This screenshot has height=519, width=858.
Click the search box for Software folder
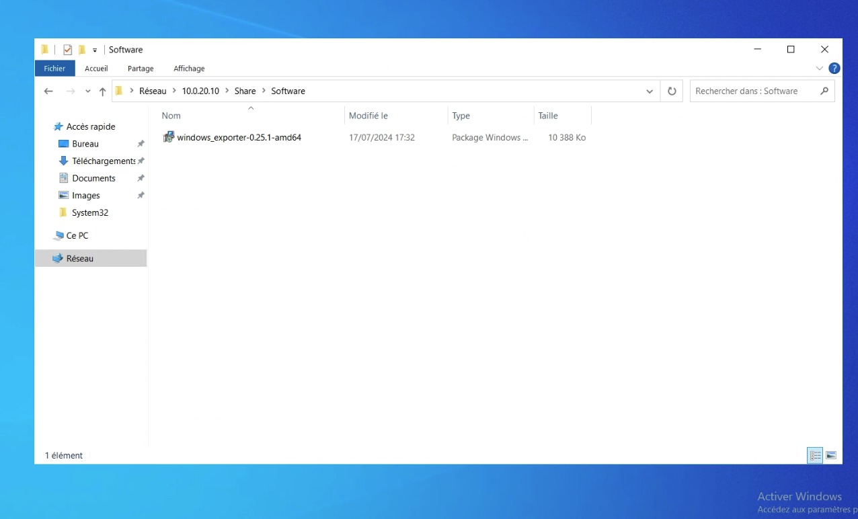pyautogui.click(x=753, y=91)
